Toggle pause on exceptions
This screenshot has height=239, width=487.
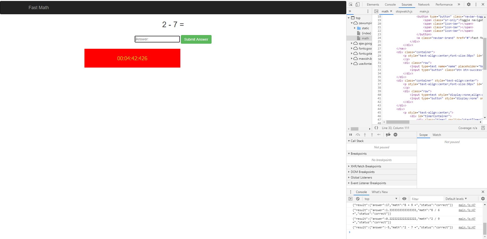395,135
